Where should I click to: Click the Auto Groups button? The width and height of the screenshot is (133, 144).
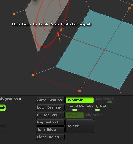tap(50, 100)
